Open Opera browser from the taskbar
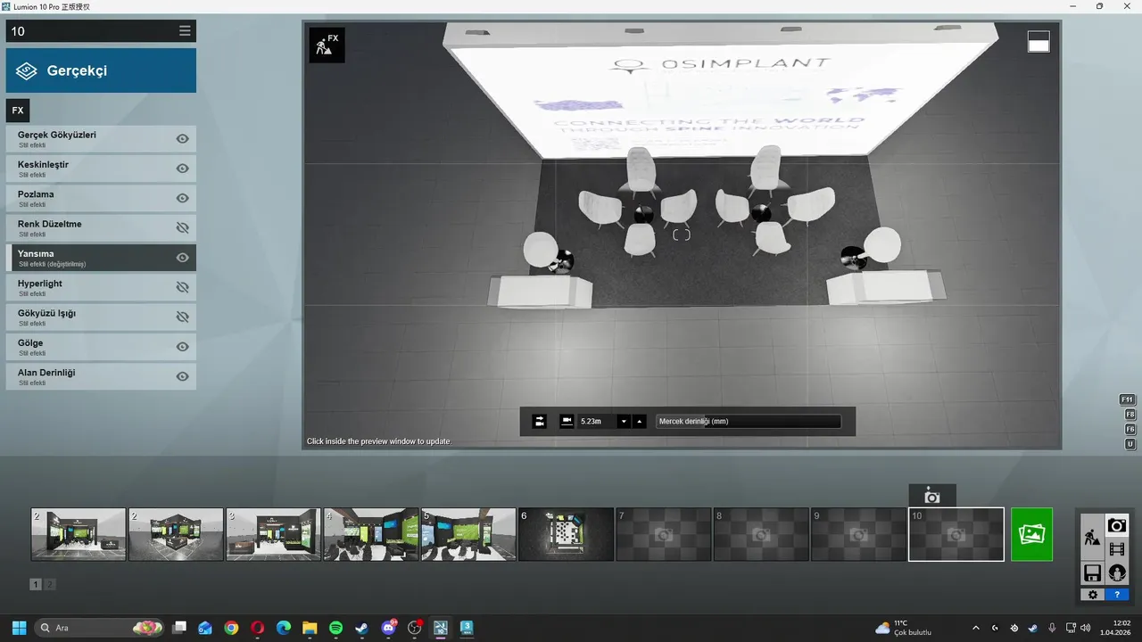This screenshot has width=1142, height=642. [257, 628]
